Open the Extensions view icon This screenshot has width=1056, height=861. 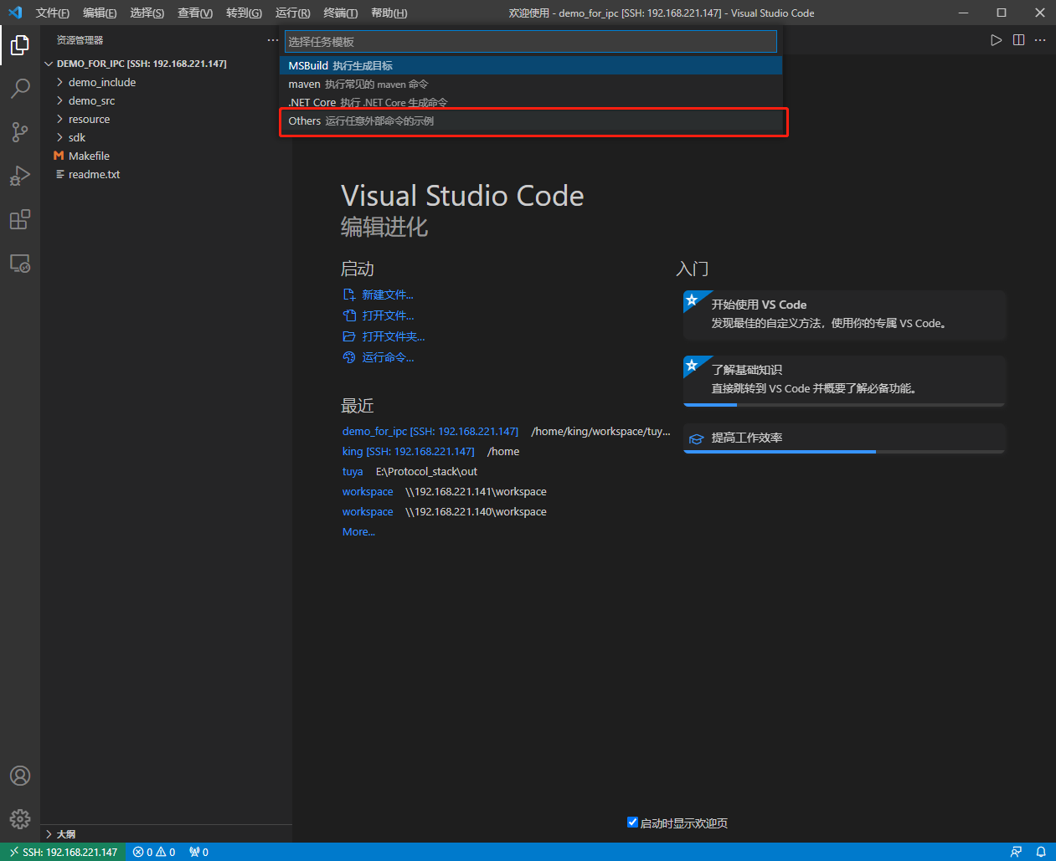pos(20,219)
